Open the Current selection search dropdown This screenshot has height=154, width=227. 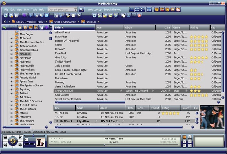(75, 10)
